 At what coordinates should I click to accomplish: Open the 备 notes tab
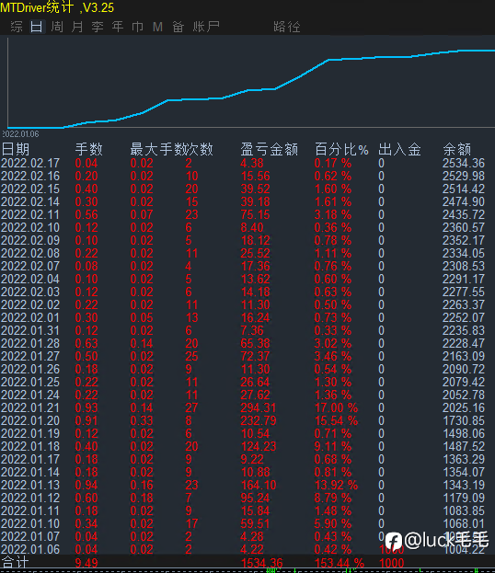click(x=178, y=27)
